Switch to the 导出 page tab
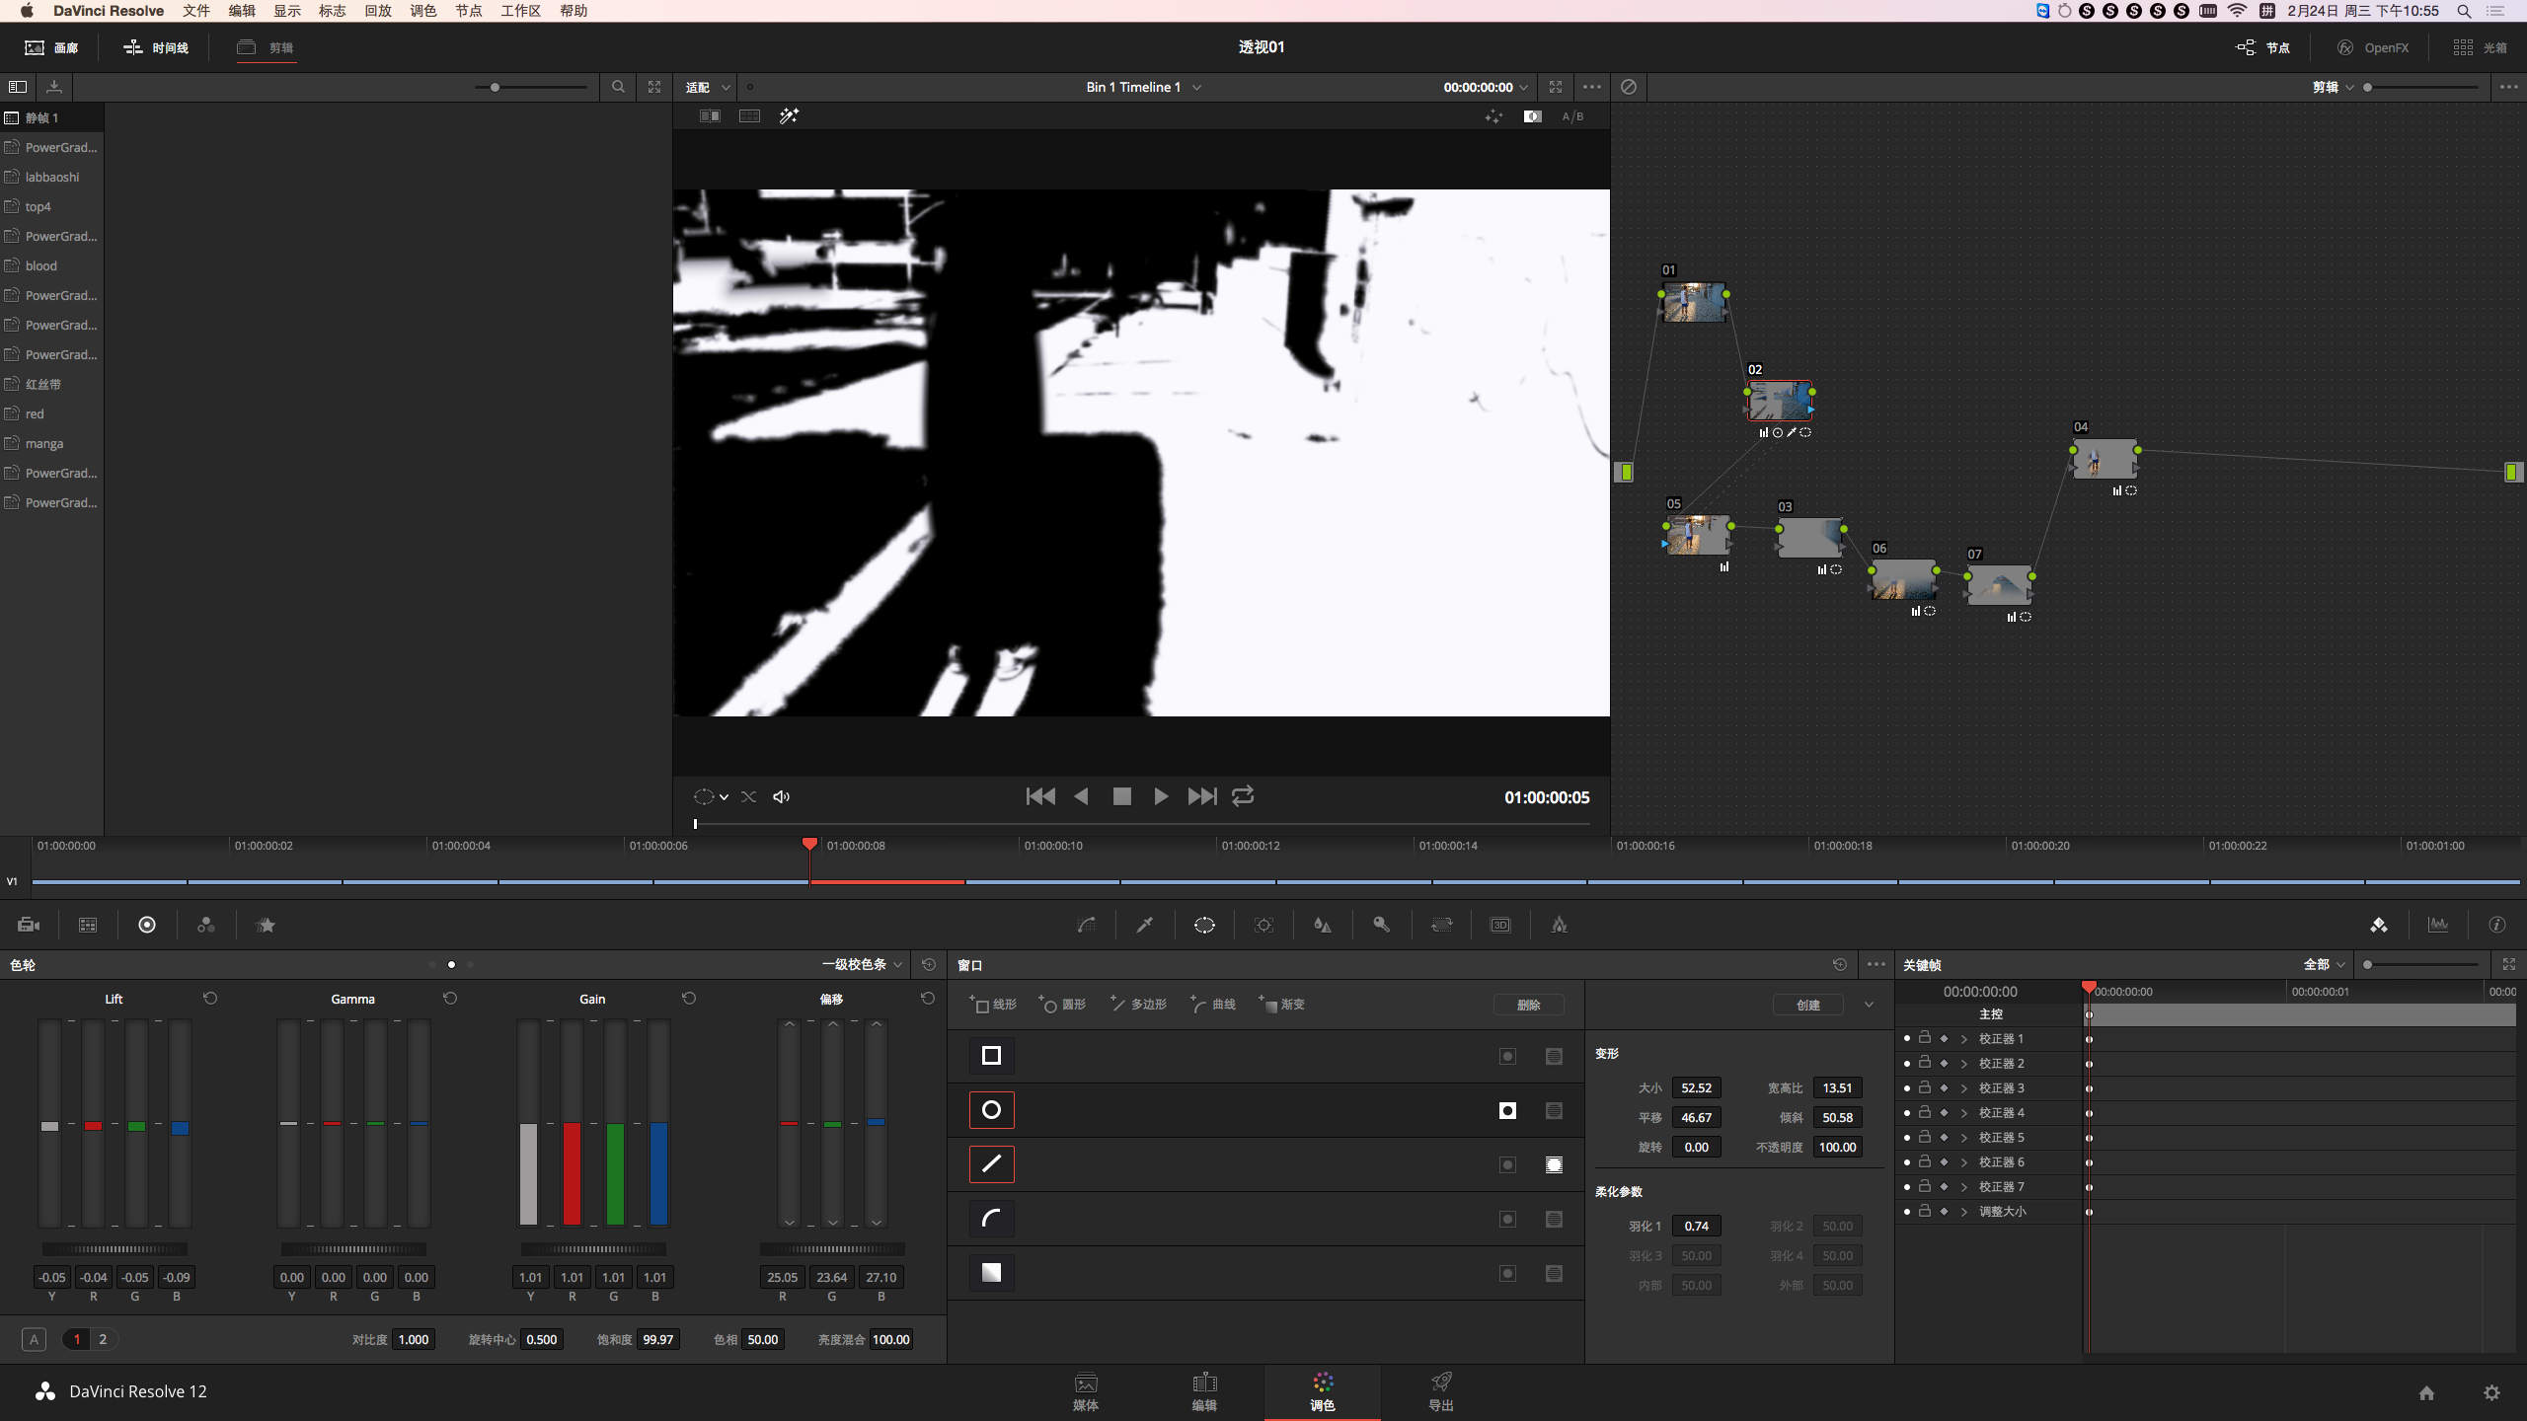 [x=1441, y=1391]
